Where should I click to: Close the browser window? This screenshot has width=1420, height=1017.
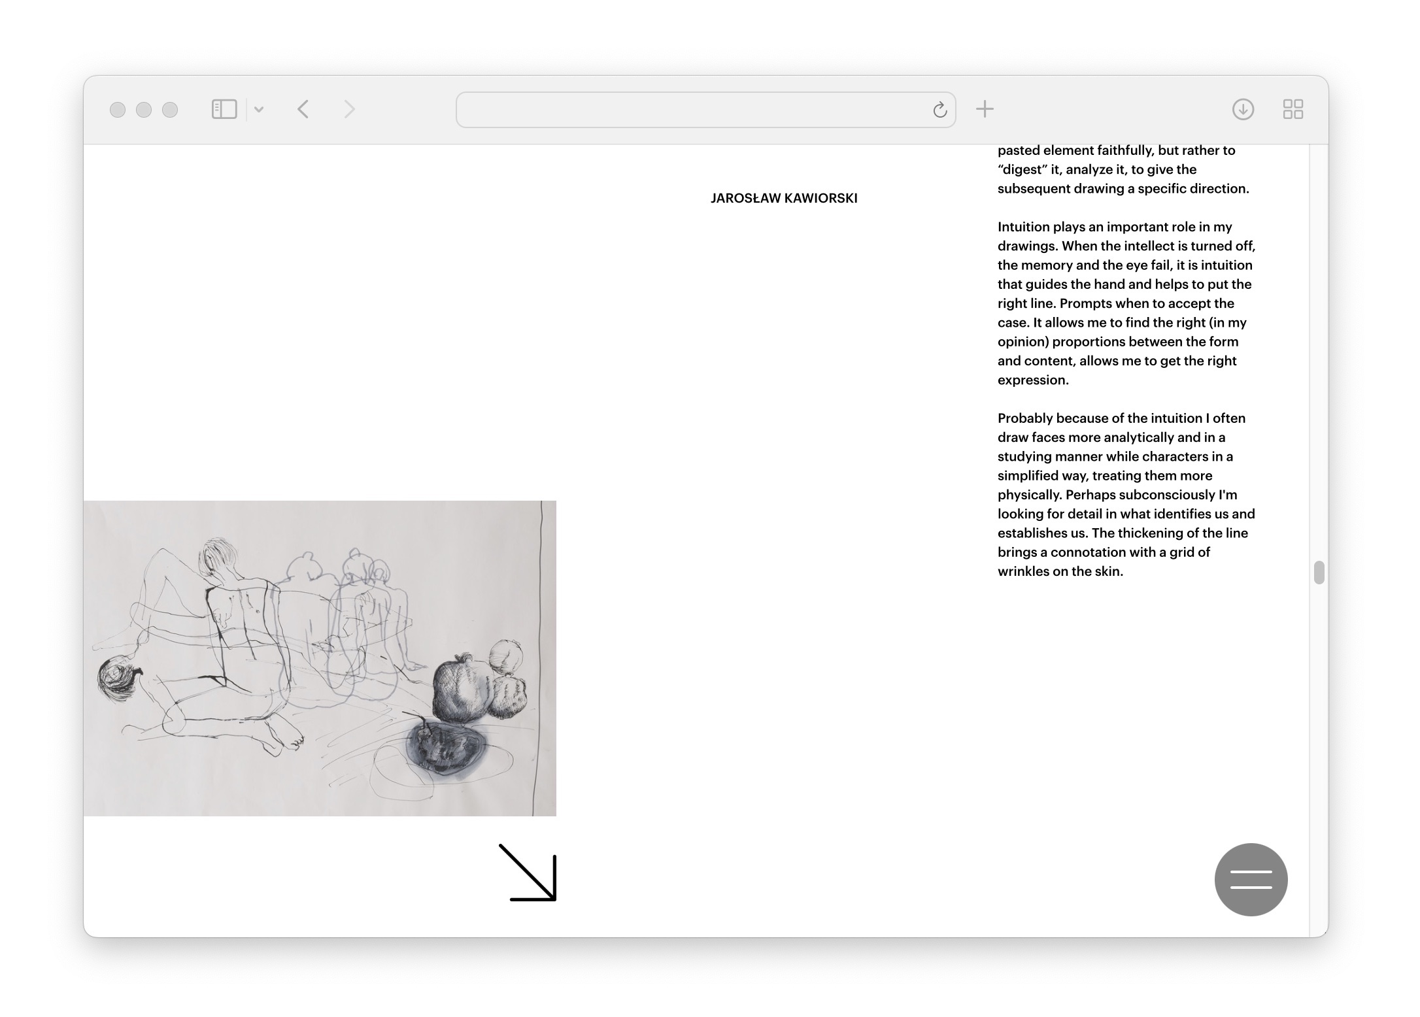(118, 110)
